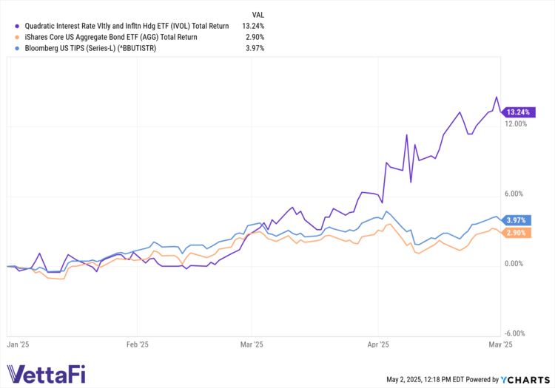The height and width of the screenshot is (388, 555).
Task: Click the 12.00% y-axis label
Action: 515,123
